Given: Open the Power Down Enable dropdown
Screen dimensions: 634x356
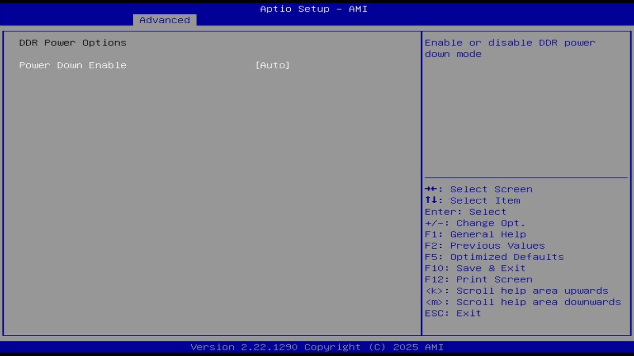Looking at the screenshot, I should [x=272, y=65].
